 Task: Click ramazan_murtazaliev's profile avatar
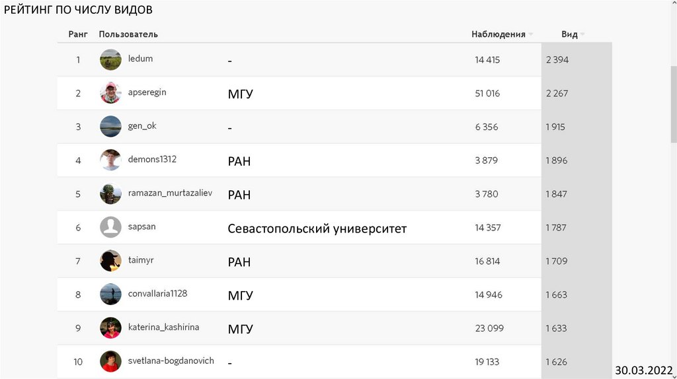point(110,194)
